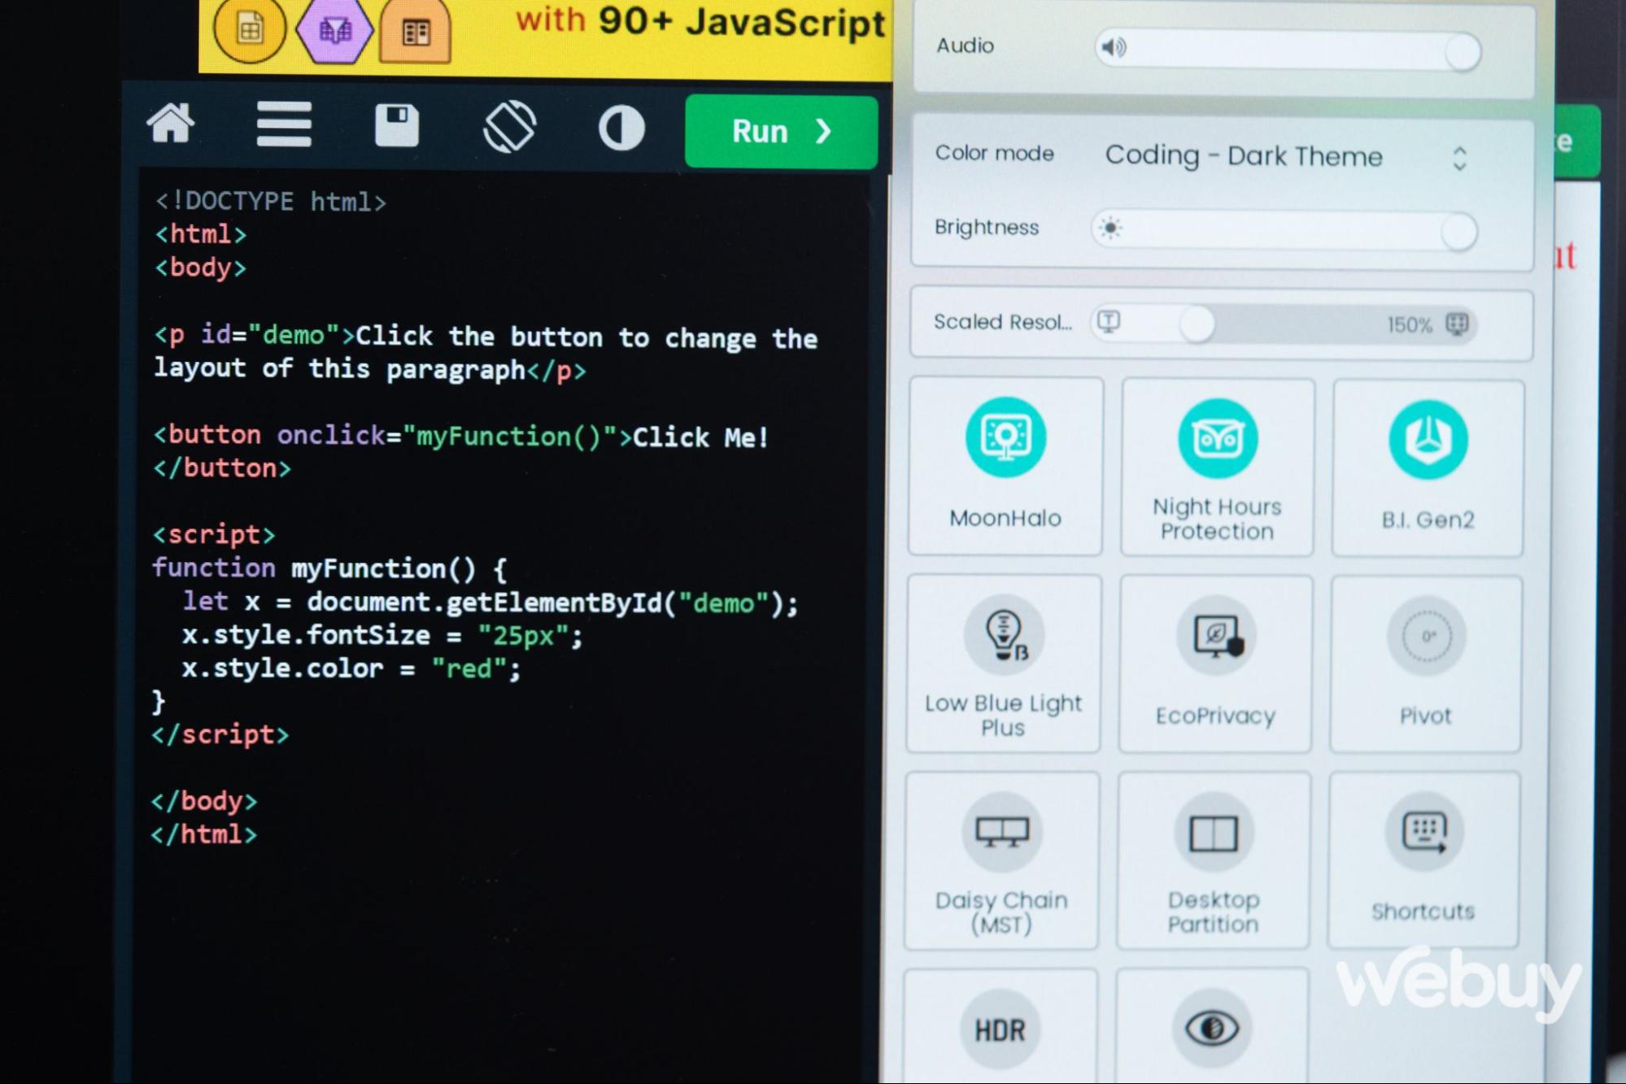Click the large display icon beside 150%

[1457, 324]
